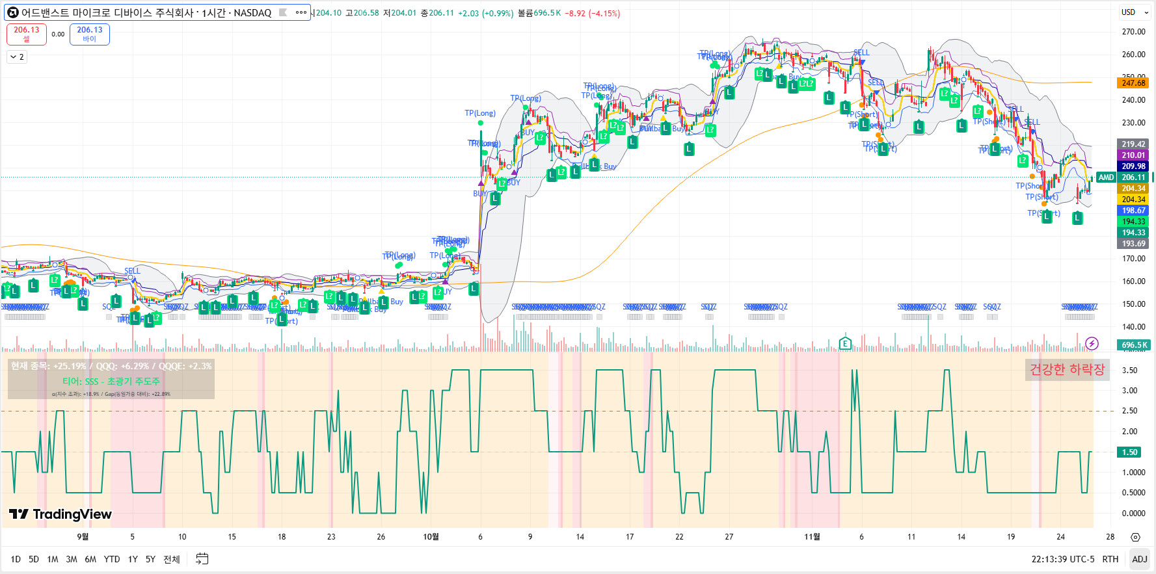Click the −8.92 (−4.15%) volume change value
The width and height of the screenshot is (1156, 574).
click(592, 13)
